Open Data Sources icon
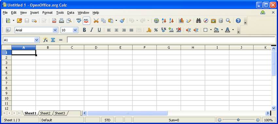Viewport: 278px width, 124px height. click(221, 21)
